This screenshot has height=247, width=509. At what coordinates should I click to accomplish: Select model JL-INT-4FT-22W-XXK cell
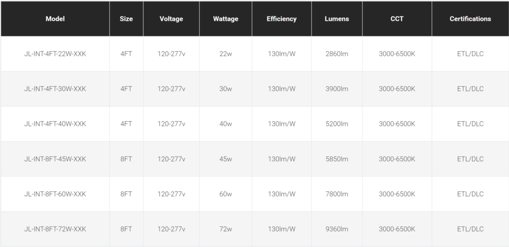[x=55, y=54]
